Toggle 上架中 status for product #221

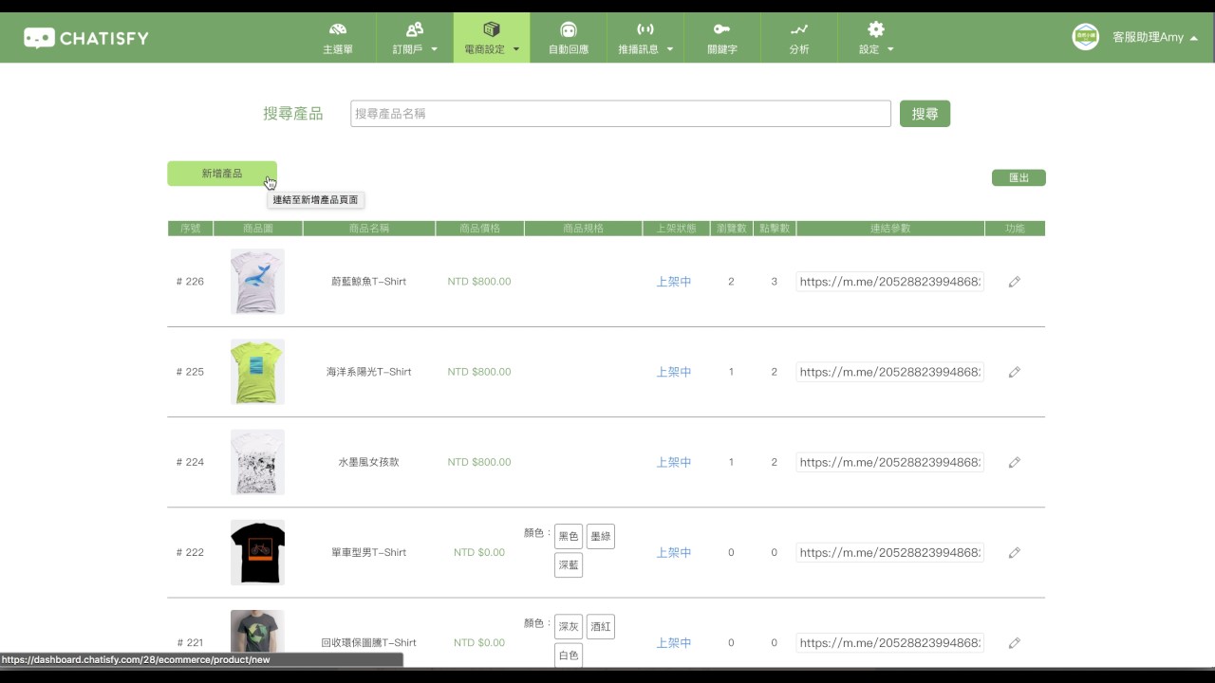tap(674, 642)
